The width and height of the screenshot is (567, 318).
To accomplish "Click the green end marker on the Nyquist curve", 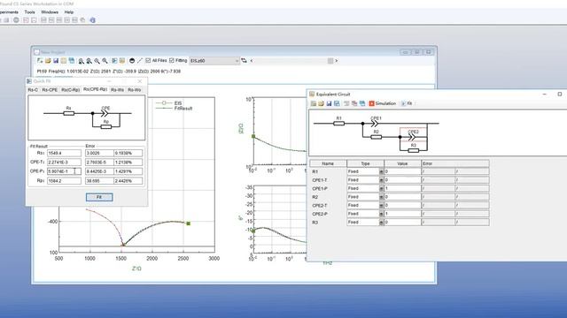I will click(189, 223).
